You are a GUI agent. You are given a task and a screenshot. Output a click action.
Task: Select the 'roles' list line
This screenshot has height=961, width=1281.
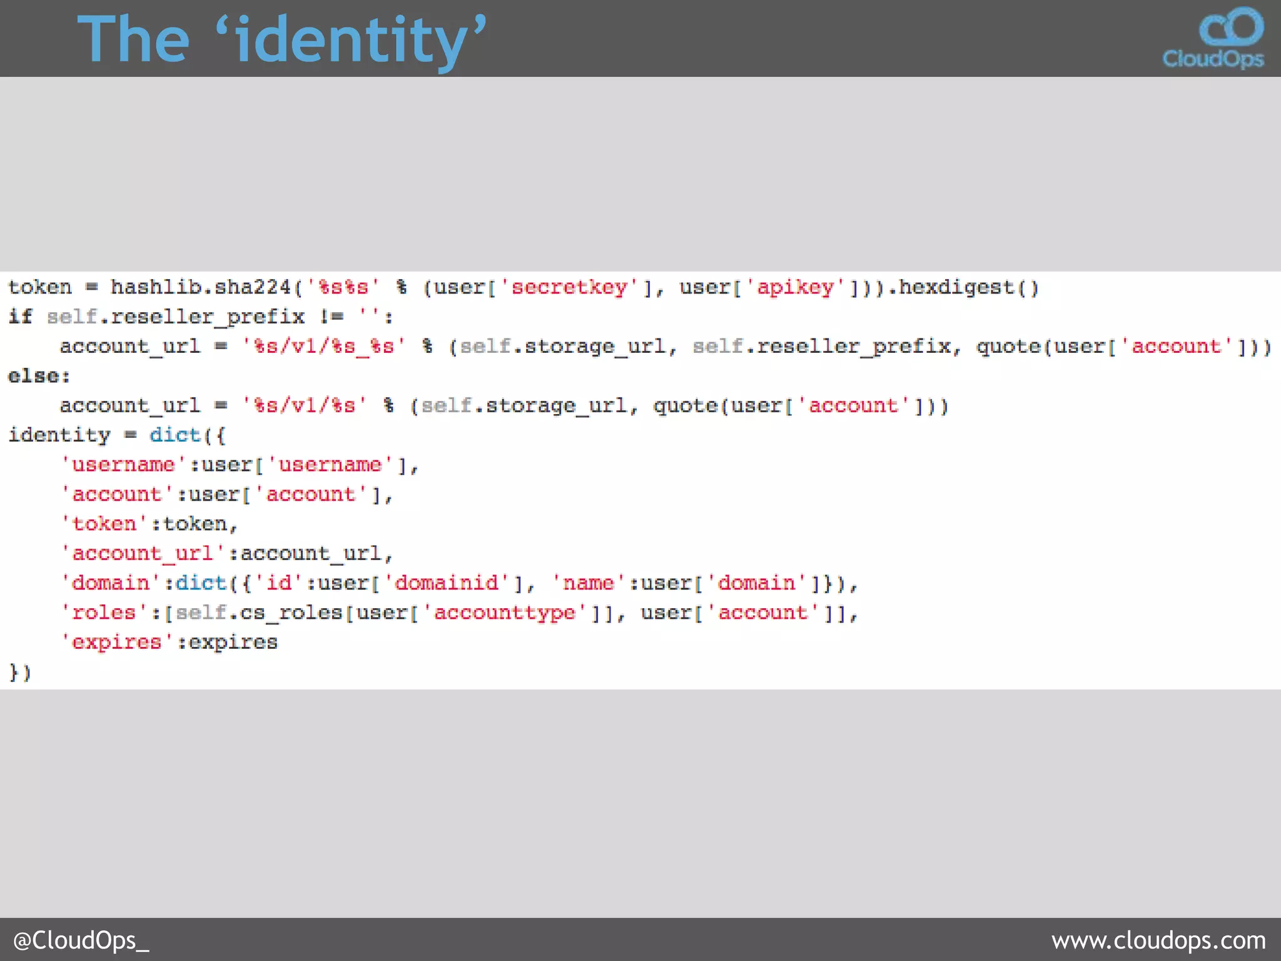click(x=459, y=613)
